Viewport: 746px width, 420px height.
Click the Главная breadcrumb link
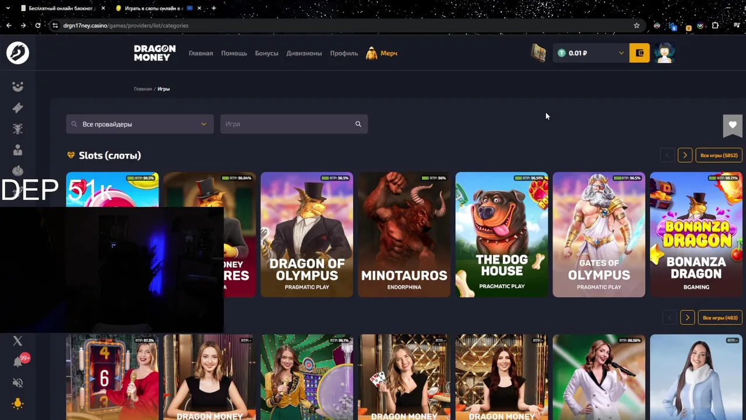(142, 89)
